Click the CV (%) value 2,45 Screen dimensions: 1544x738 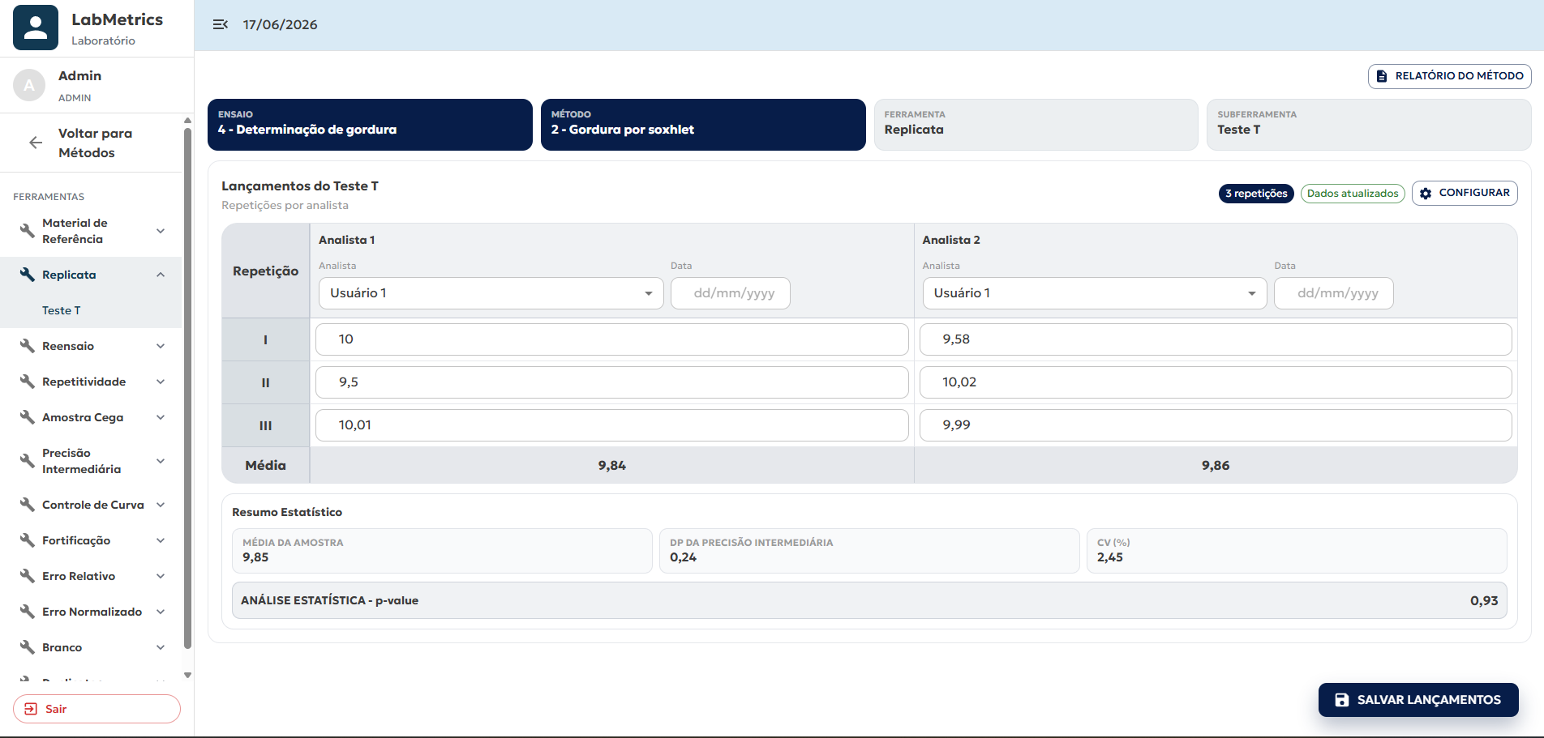(1109, 557)
